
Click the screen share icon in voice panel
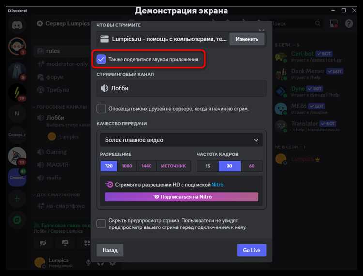(x=65, y=243)
